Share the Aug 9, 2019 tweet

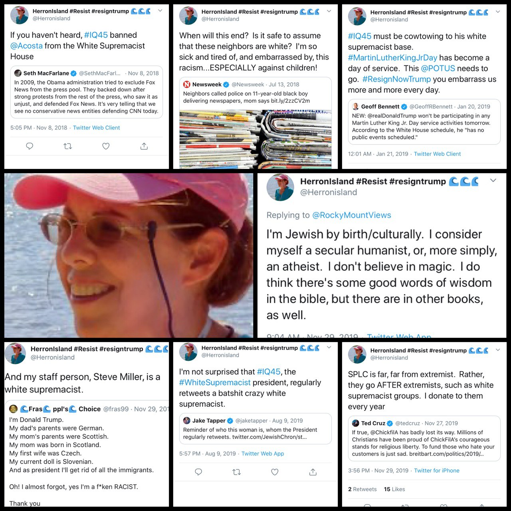click(313, 472)
